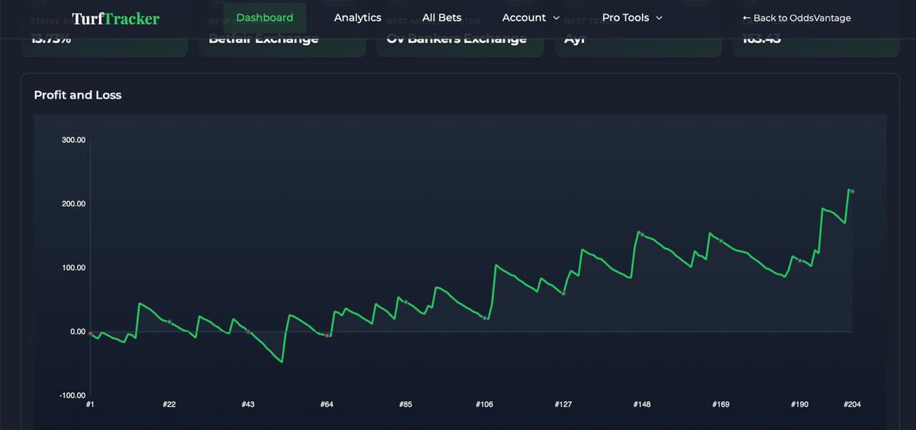Click the #106 x-axis label
The image size is (916, 430).
[x=485, y=405]
